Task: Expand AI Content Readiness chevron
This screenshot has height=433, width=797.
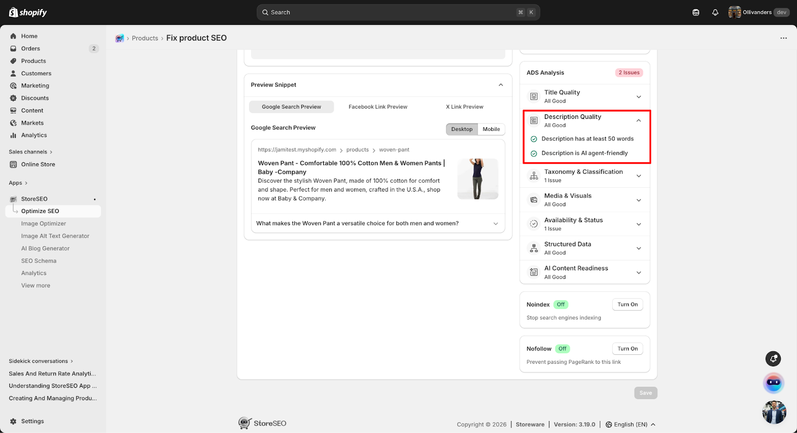Action: click(x=639, y=273)
